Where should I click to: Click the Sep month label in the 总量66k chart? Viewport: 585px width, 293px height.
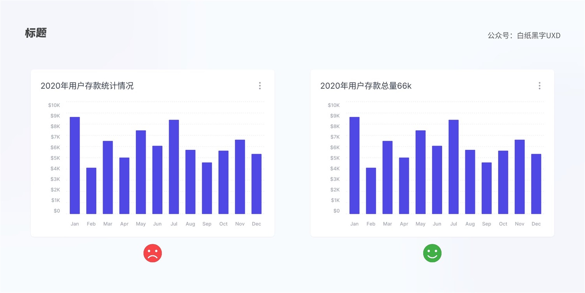[487, 224]
